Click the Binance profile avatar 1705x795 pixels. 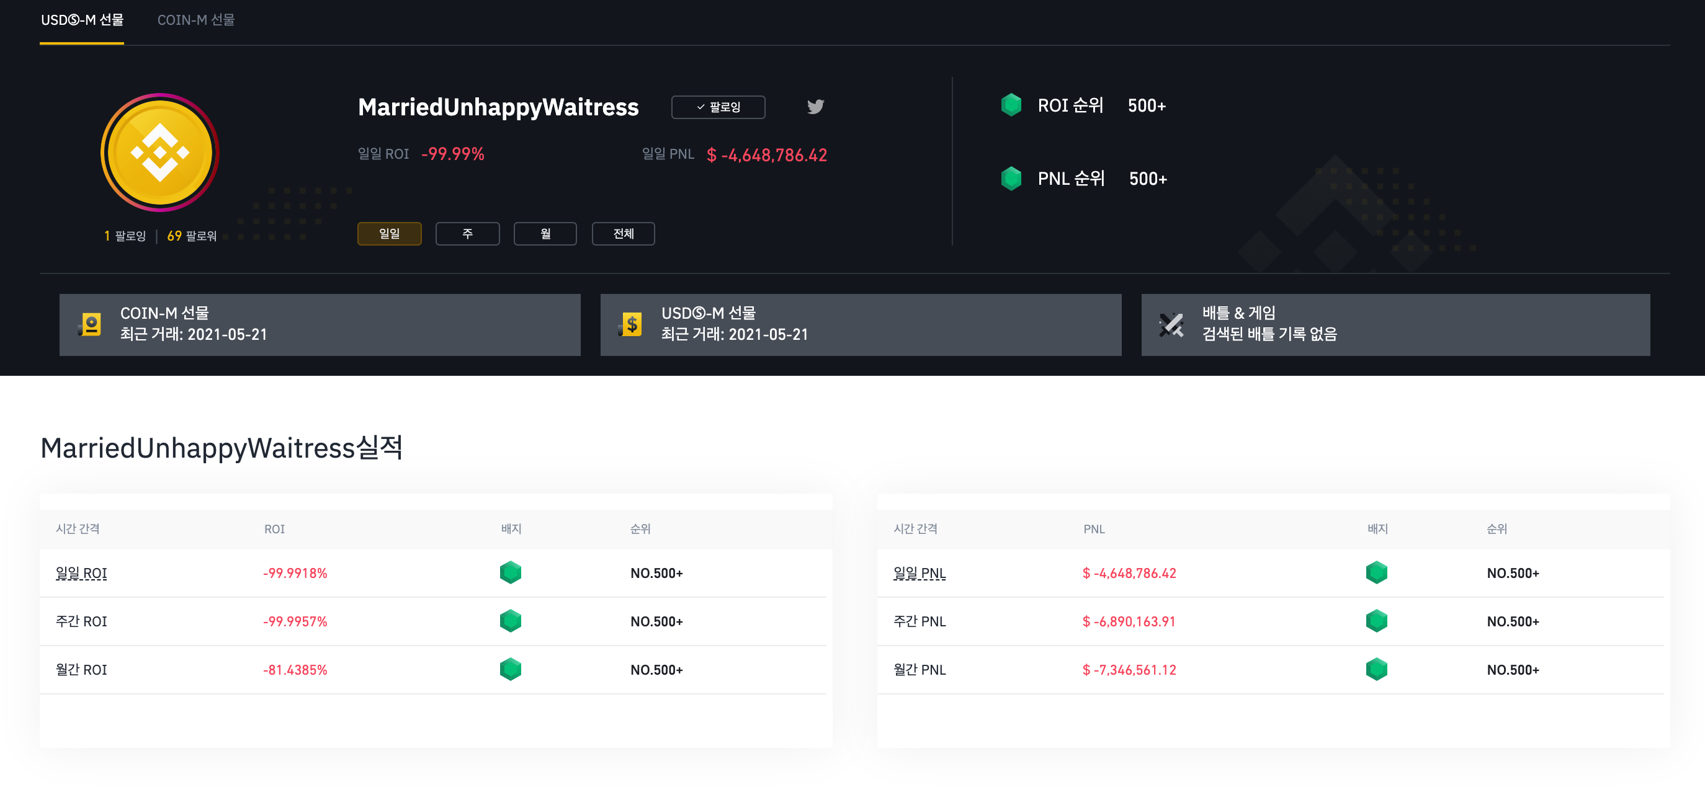pos(159,153)
